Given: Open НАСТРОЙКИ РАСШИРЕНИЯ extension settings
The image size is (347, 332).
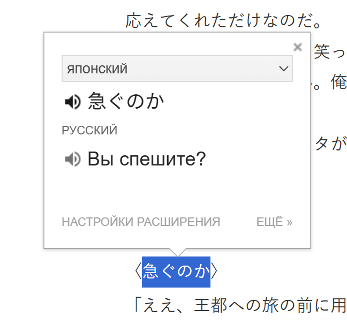Looking at the screenshot, I should pyautogui.click(x=141, y=222).
